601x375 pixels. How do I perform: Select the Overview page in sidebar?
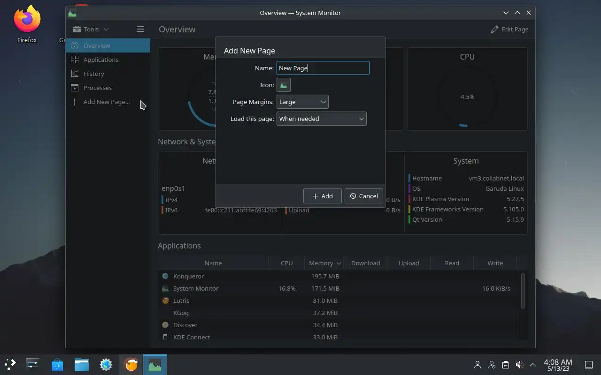tap(108, 45)
